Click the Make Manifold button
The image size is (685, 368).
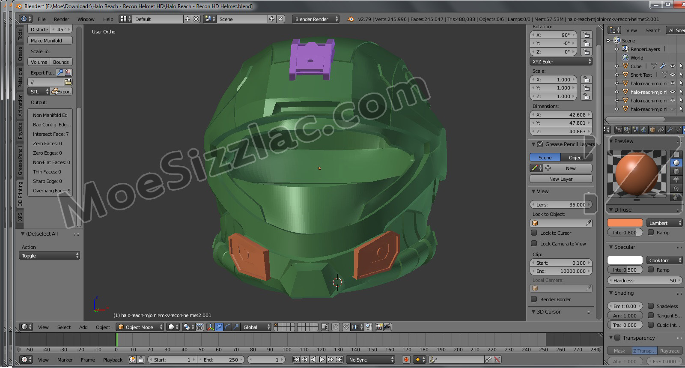point(50,41)
